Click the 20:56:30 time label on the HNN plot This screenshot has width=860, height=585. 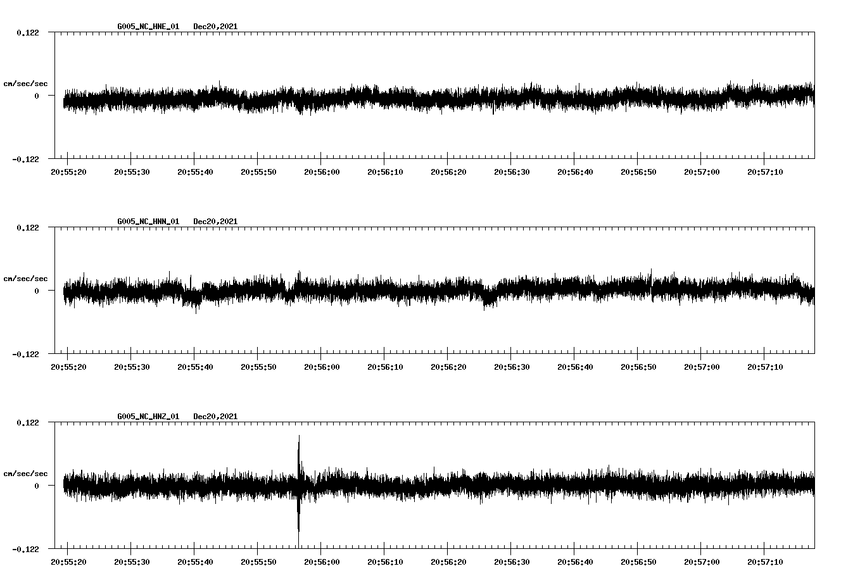pos(511,367)
